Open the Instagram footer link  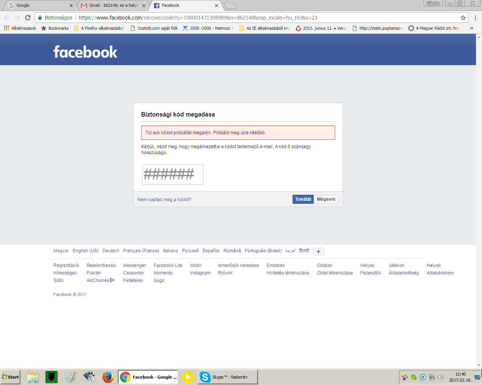point(200,273)
